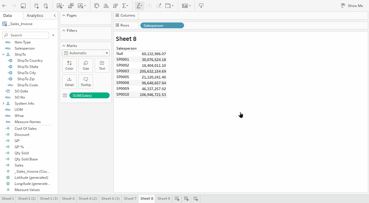Open the Sheet 9 tab
The height and width of the screenshot is (203, 369).
pos(164,199)
